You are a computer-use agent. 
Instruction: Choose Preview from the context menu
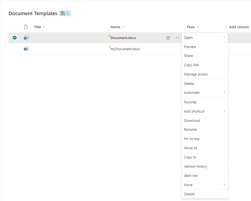[205, 47]
